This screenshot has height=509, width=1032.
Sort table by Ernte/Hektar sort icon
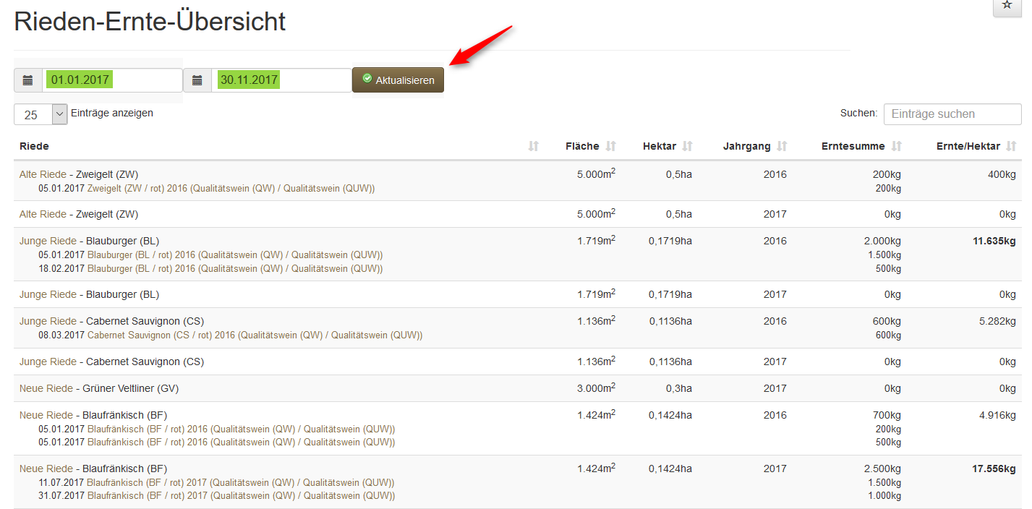click(1012, 146)
